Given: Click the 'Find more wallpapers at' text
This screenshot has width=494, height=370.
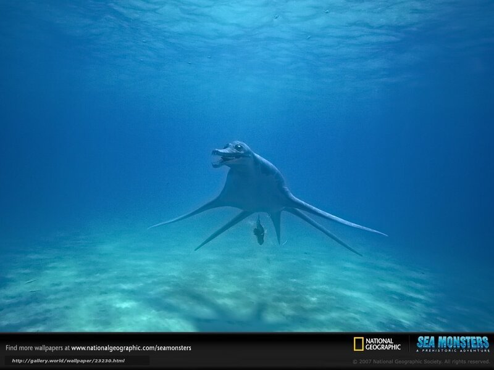Looking at the screenshot, I should point(38,348).
